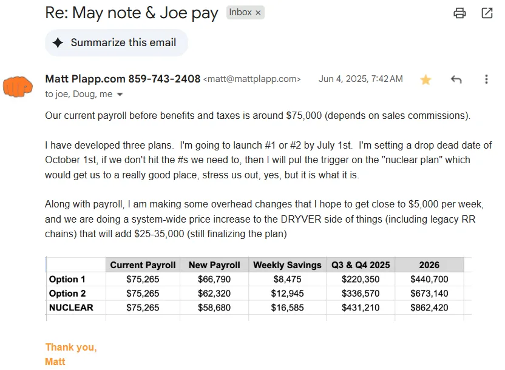Click the orange fist sender avatar
The image size is (505, 370).
18,86
